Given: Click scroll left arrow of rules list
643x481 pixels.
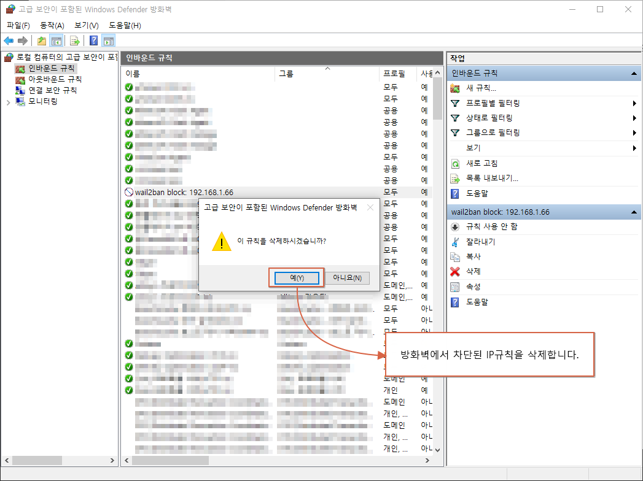Looking at the screenshot, I should (x=127, y=461).
